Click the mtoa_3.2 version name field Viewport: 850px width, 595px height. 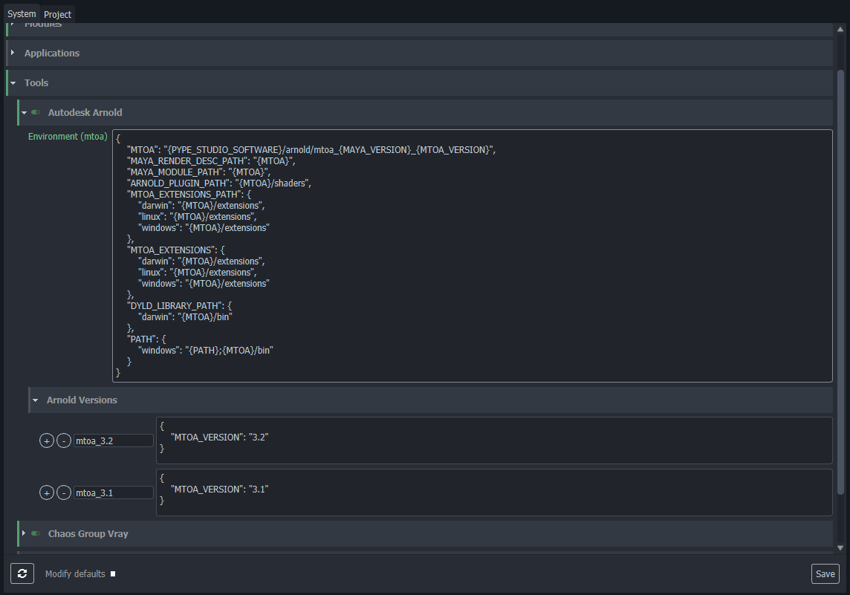coord(113,440)
